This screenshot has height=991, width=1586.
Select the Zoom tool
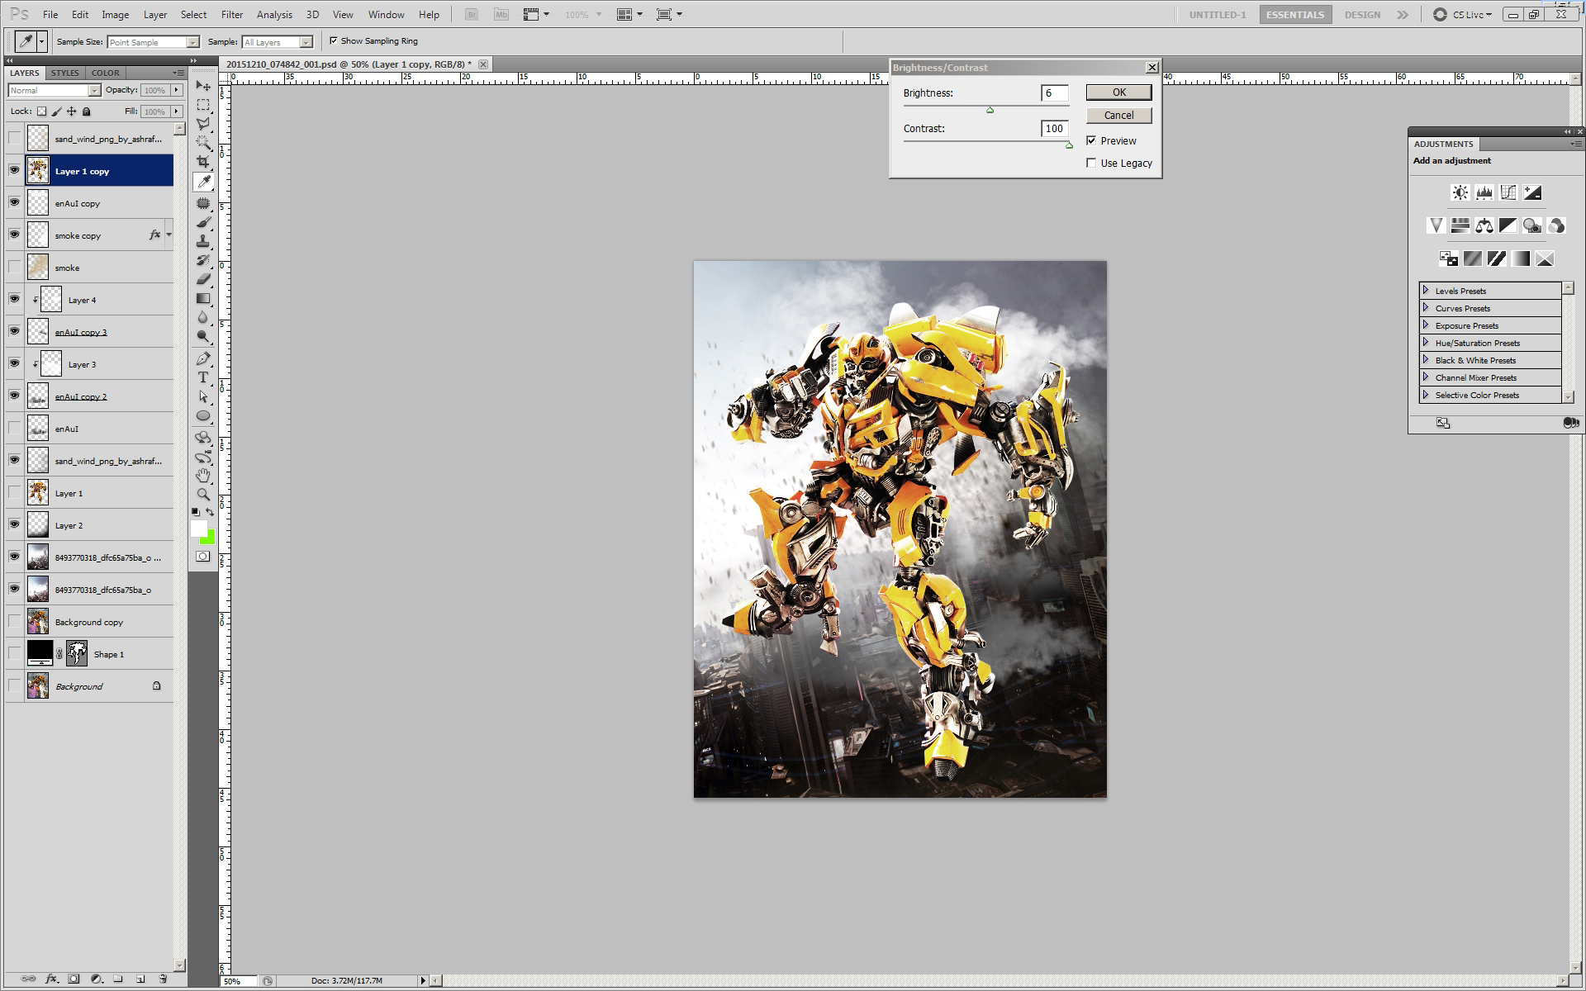(x=203, y=495)
